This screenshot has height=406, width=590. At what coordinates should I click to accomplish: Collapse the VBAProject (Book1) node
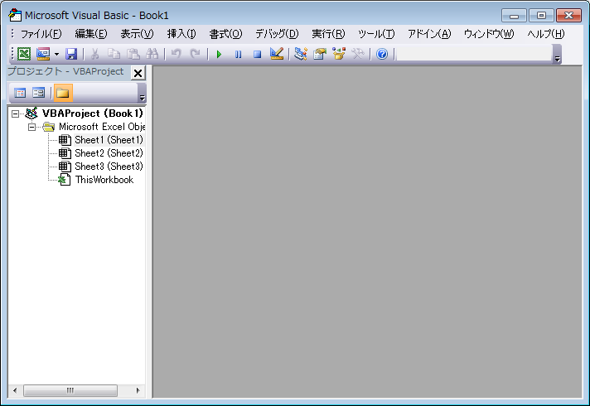[15, 114]
